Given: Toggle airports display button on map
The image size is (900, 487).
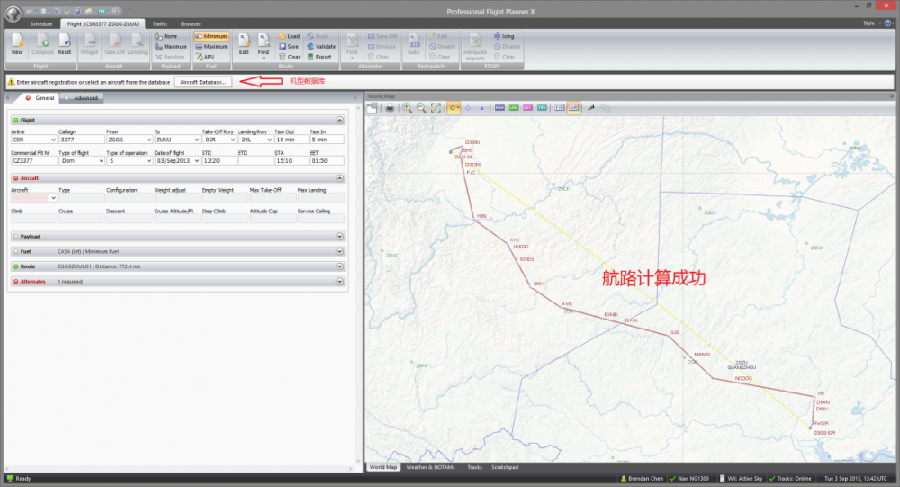Looking at the screenshot, I should pos(454,107).
